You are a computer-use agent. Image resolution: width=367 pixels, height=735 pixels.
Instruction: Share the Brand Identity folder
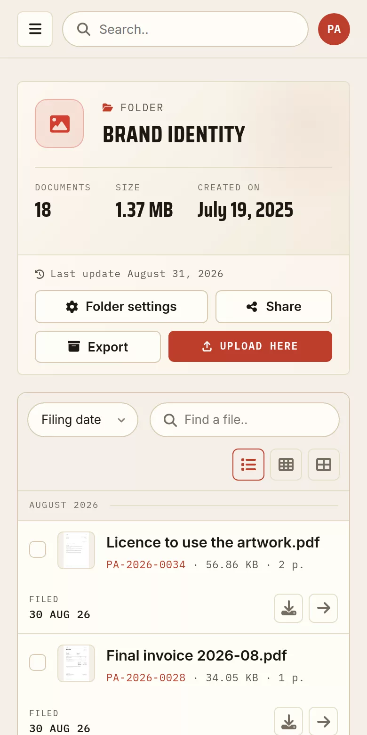[x=274, y=307]
